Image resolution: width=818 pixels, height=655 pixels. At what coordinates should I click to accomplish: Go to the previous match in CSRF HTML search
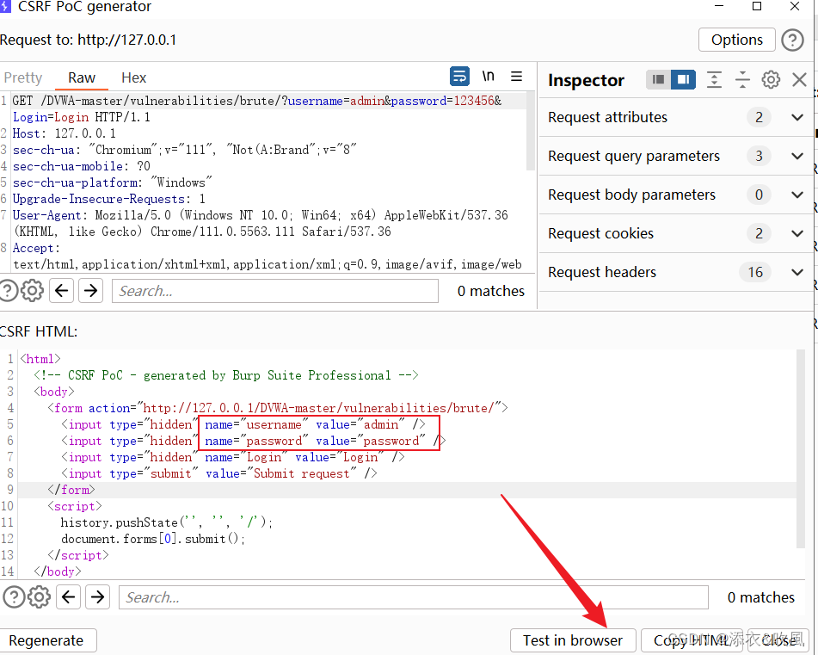(68, 596)
